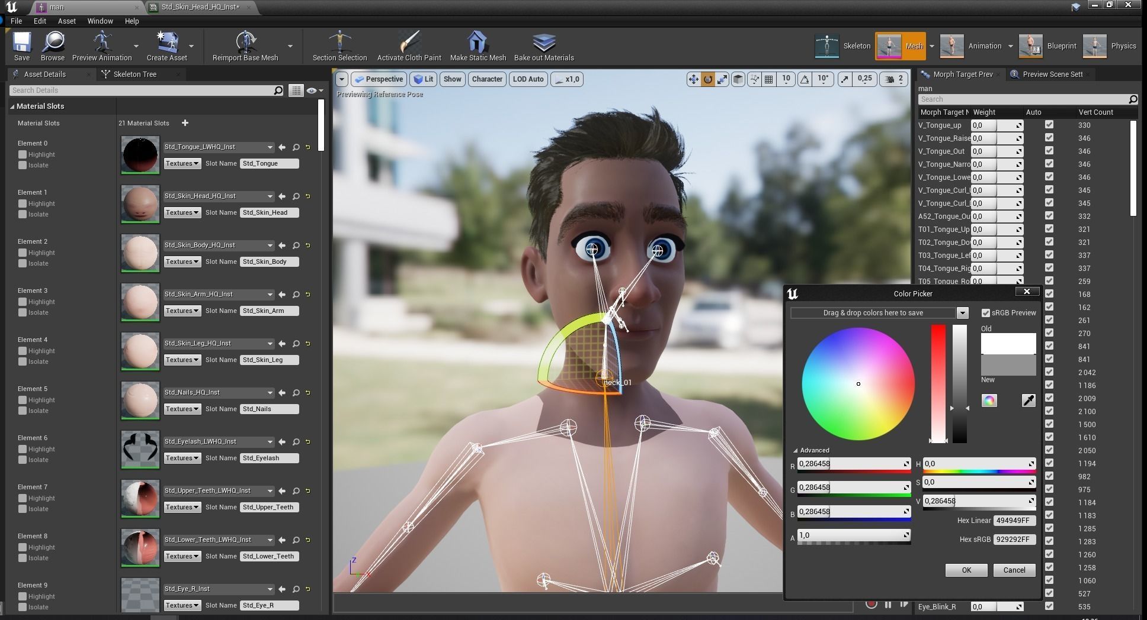Image resolution: width=1147 pixels, height=620 pixels.
Task: Reset Std_Skin_Body_HQ_Inst slot to default
Action: pyautogui.click(x=308, y=246)
